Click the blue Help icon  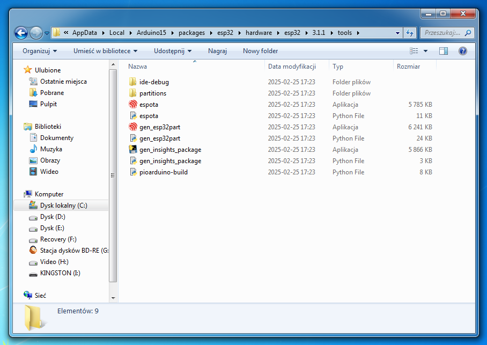pyautogui.click(x=462, y=51)
